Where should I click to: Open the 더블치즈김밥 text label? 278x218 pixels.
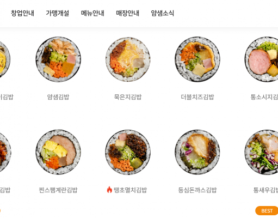coord(197,97)
